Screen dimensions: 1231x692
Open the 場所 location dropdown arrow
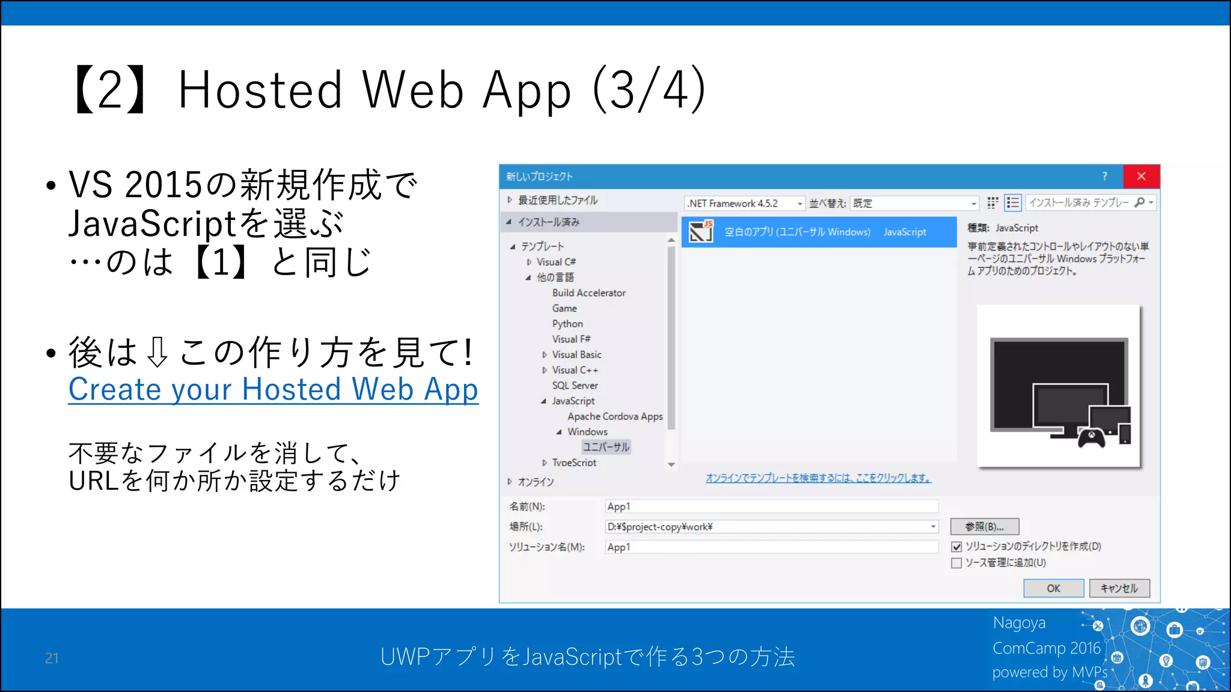933,527
